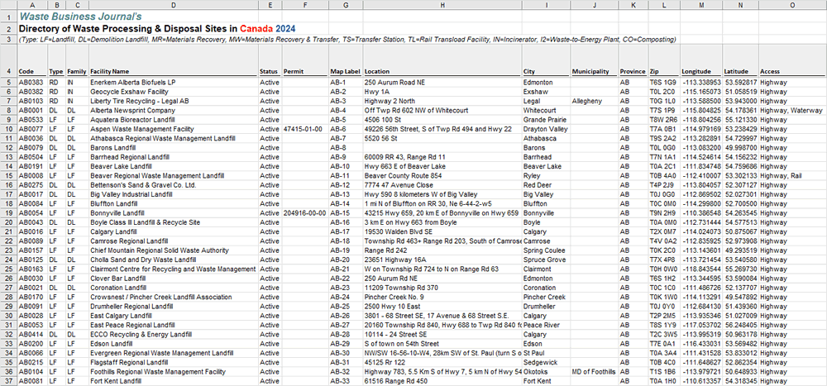Click location cell '5520 56 St'
827x386 pixels.
(442, 138)
